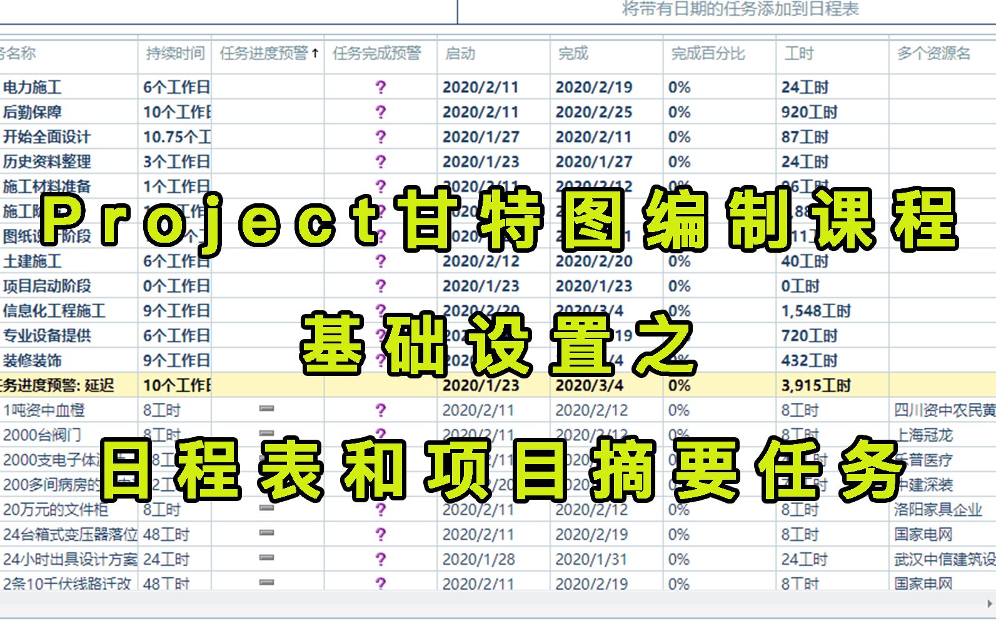Select the 开始全面设计 task name cell
996x623 pixels.
pyautogui.click(x=69, y=137)
